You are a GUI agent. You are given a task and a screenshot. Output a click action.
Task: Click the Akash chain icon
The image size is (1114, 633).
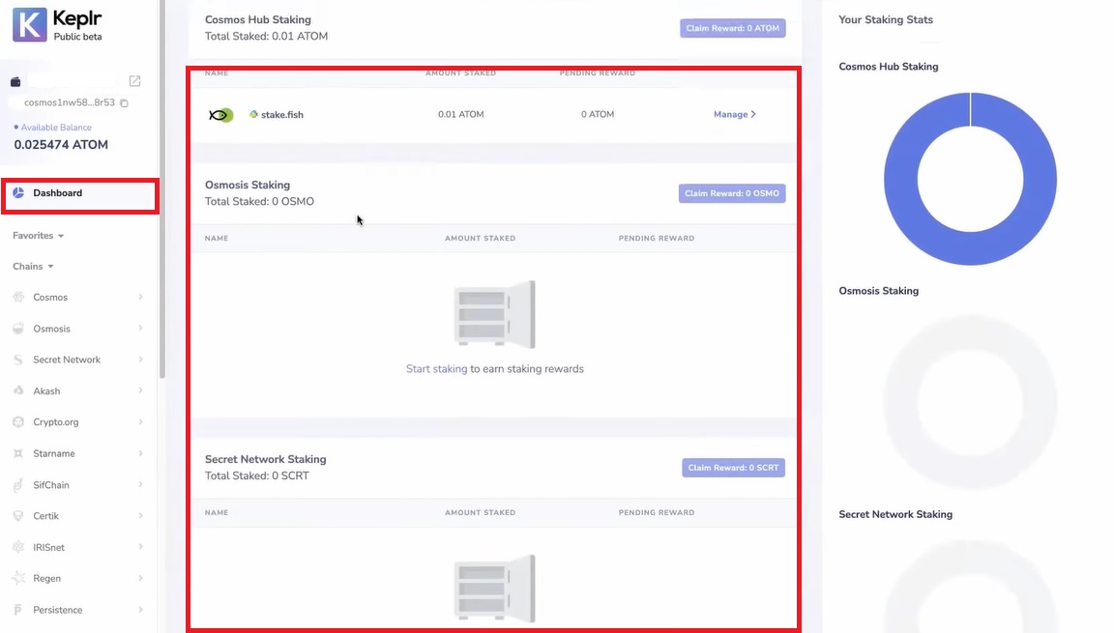[x=18, y=391]
